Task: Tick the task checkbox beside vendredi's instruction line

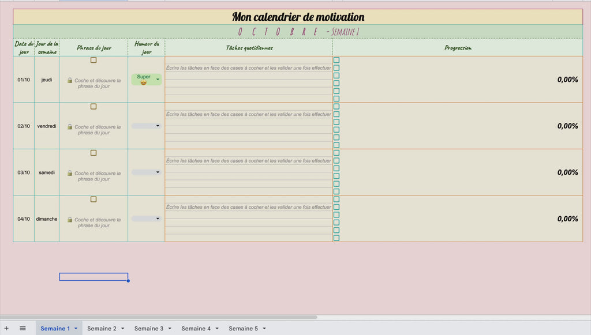Action: [336, 114]
